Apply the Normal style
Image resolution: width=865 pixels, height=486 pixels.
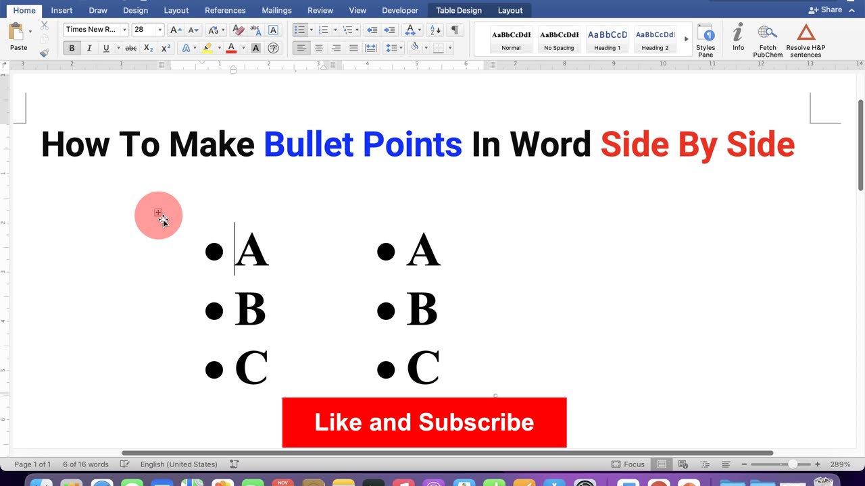[x=511, y=39]
